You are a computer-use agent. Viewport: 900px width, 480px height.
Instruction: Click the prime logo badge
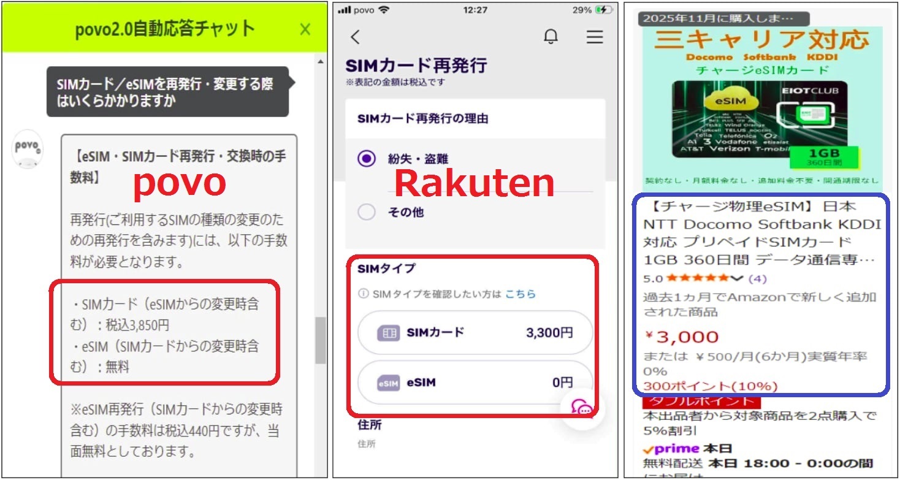click(x=671, y=448)
